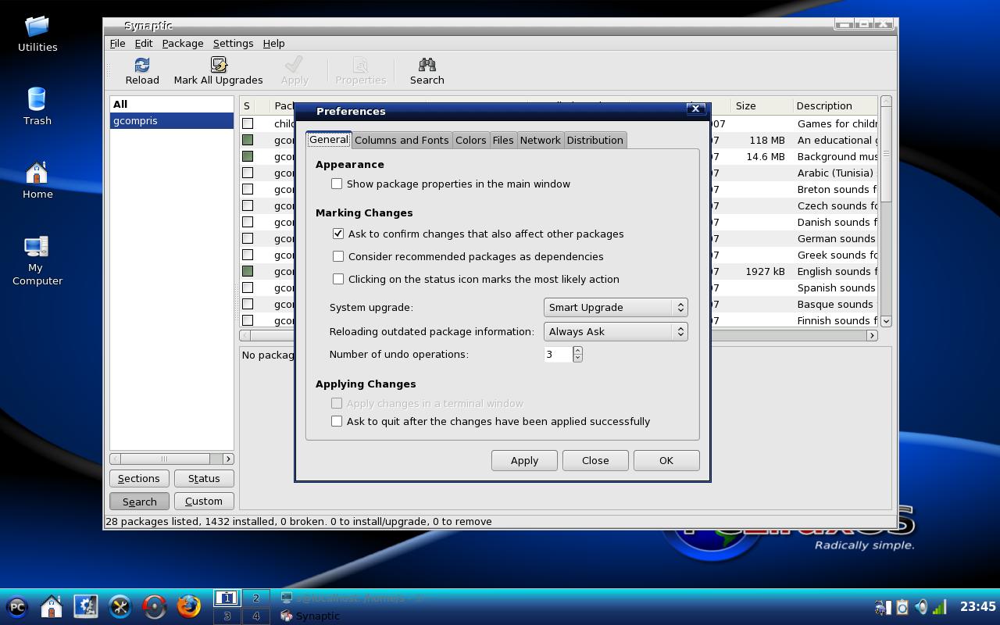Click the home folder launcher in taskbar
The image size is (1000, 625).
click(x=52, y=607)
